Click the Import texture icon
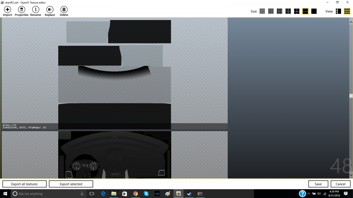Viewport: 353px width, 198px height. coord(7,11)
